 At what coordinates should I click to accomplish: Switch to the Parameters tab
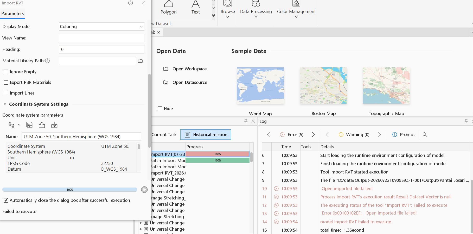pos(12,14)
